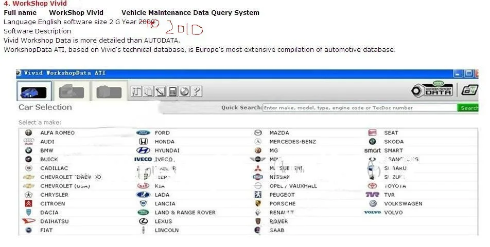The height and width of the screenshot is (247, 490).
Task: Open the calculator toolbar icon
Action: [172, 91]
